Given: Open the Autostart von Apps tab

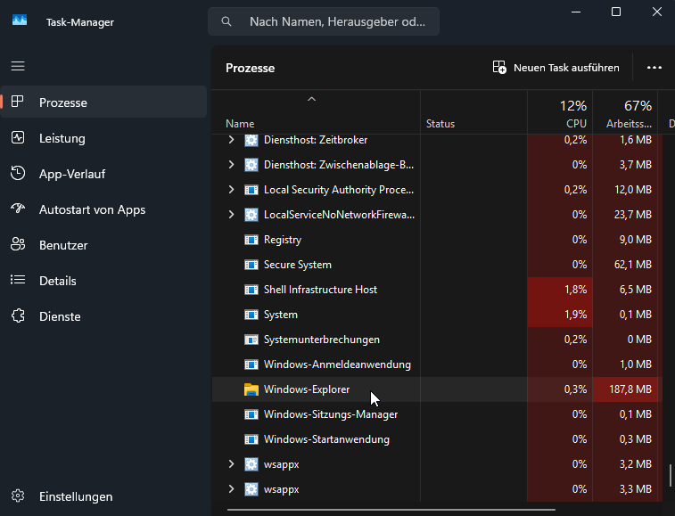Looking at the screenshot, I should [103, 209].
